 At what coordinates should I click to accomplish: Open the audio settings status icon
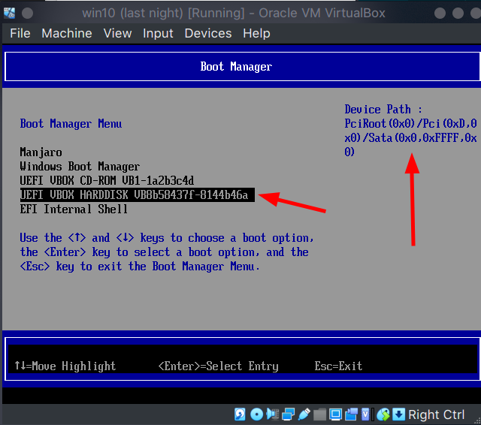pos(272,414)
